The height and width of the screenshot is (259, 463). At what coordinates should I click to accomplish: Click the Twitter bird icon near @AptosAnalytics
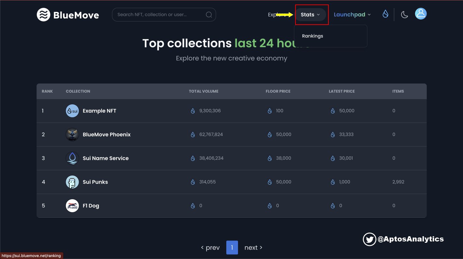click(x=369, y=239)
